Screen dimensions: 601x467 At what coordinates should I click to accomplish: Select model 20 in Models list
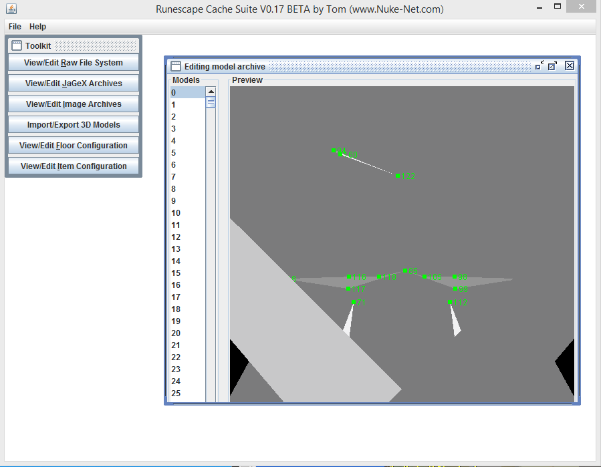(x=188, y=333)
